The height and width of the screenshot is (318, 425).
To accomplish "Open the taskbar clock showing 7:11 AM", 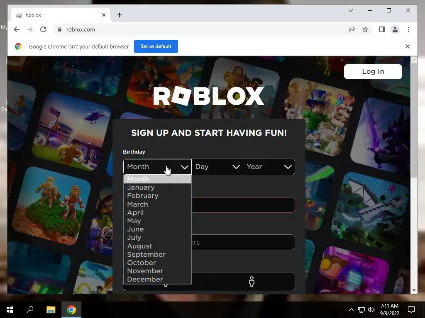I will (389, 310).
